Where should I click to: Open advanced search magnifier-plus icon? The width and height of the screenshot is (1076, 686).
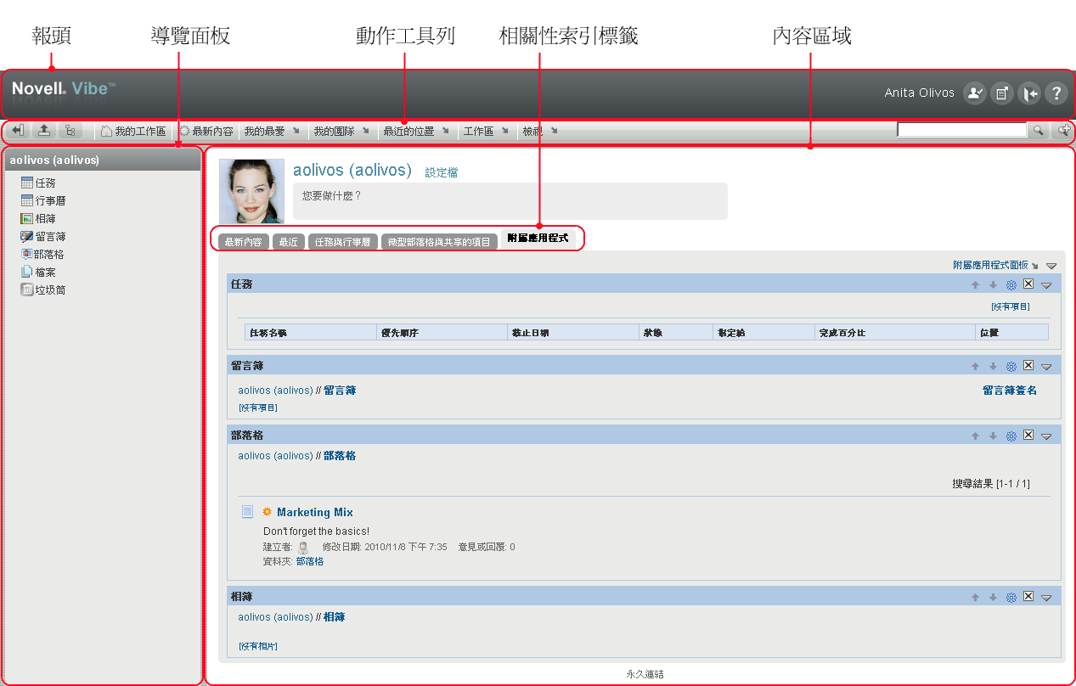click(1062, 131)
